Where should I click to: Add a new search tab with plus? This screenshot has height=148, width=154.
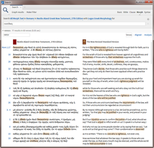[25, 7]
